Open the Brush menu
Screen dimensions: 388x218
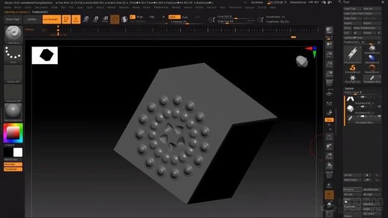coord(18,7)
